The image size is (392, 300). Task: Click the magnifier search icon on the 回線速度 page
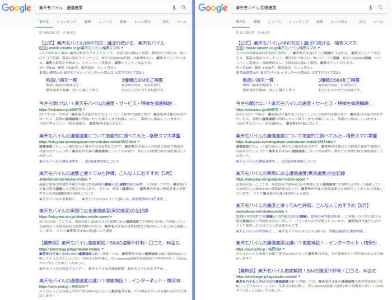click(x=380, y=7)
